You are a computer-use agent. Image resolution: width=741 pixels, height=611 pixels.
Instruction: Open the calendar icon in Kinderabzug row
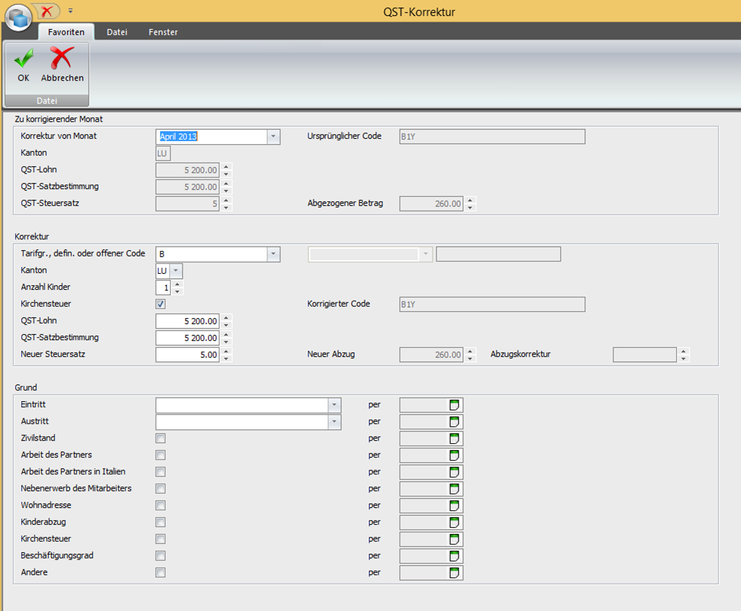(x=454, y=523)
